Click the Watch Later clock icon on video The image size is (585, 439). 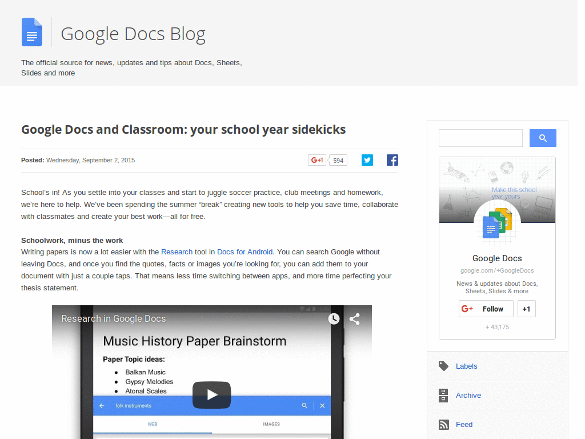point(334,319)
